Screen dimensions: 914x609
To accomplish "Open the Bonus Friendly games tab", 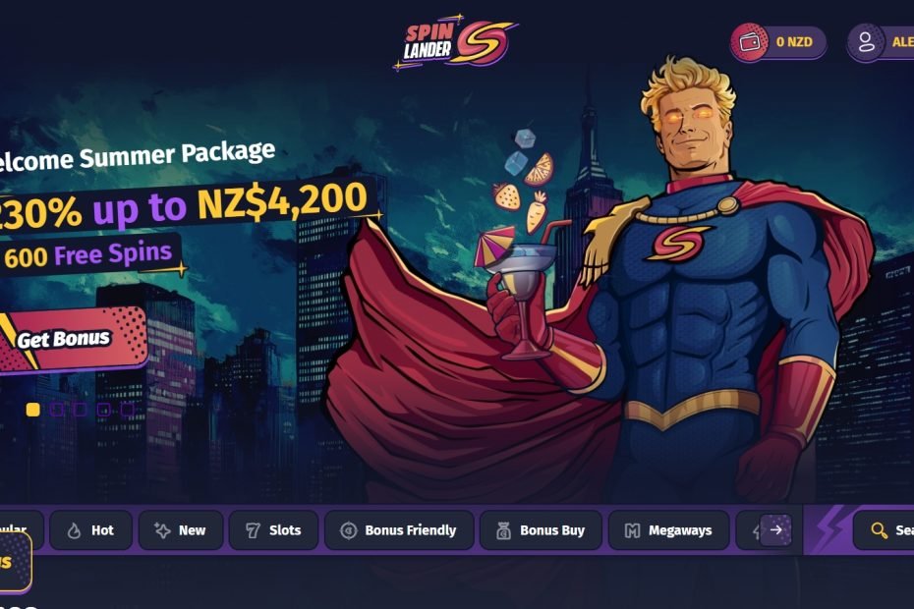I will click(399, 530).
